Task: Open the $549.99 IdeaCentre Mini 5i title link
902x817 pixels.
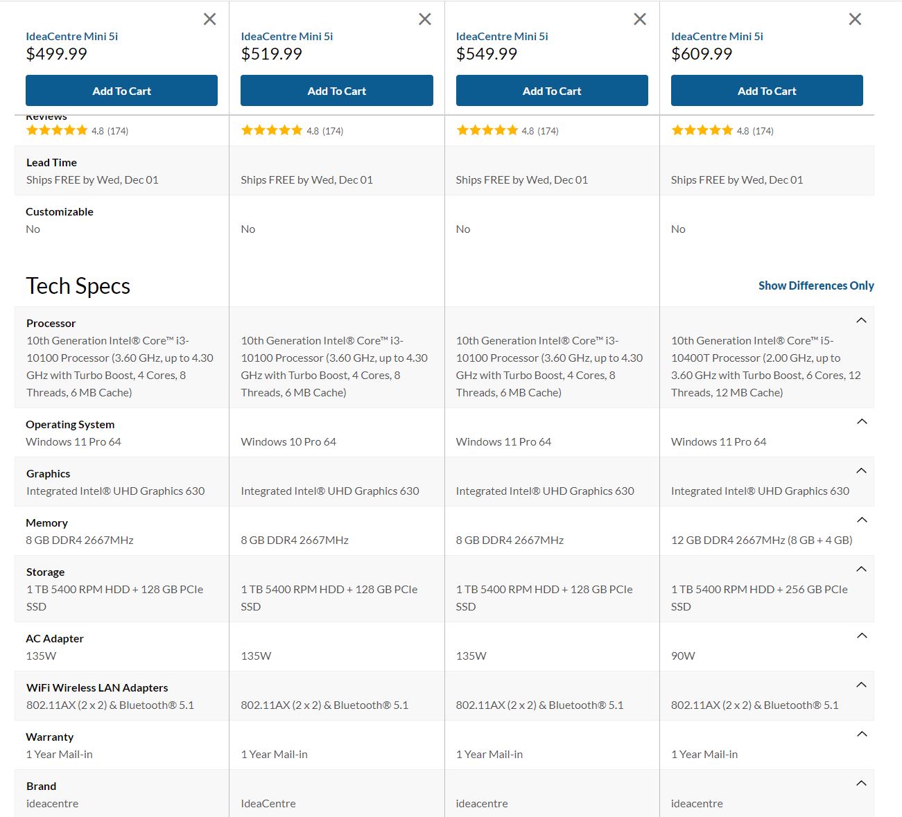Action: [502, 36]
